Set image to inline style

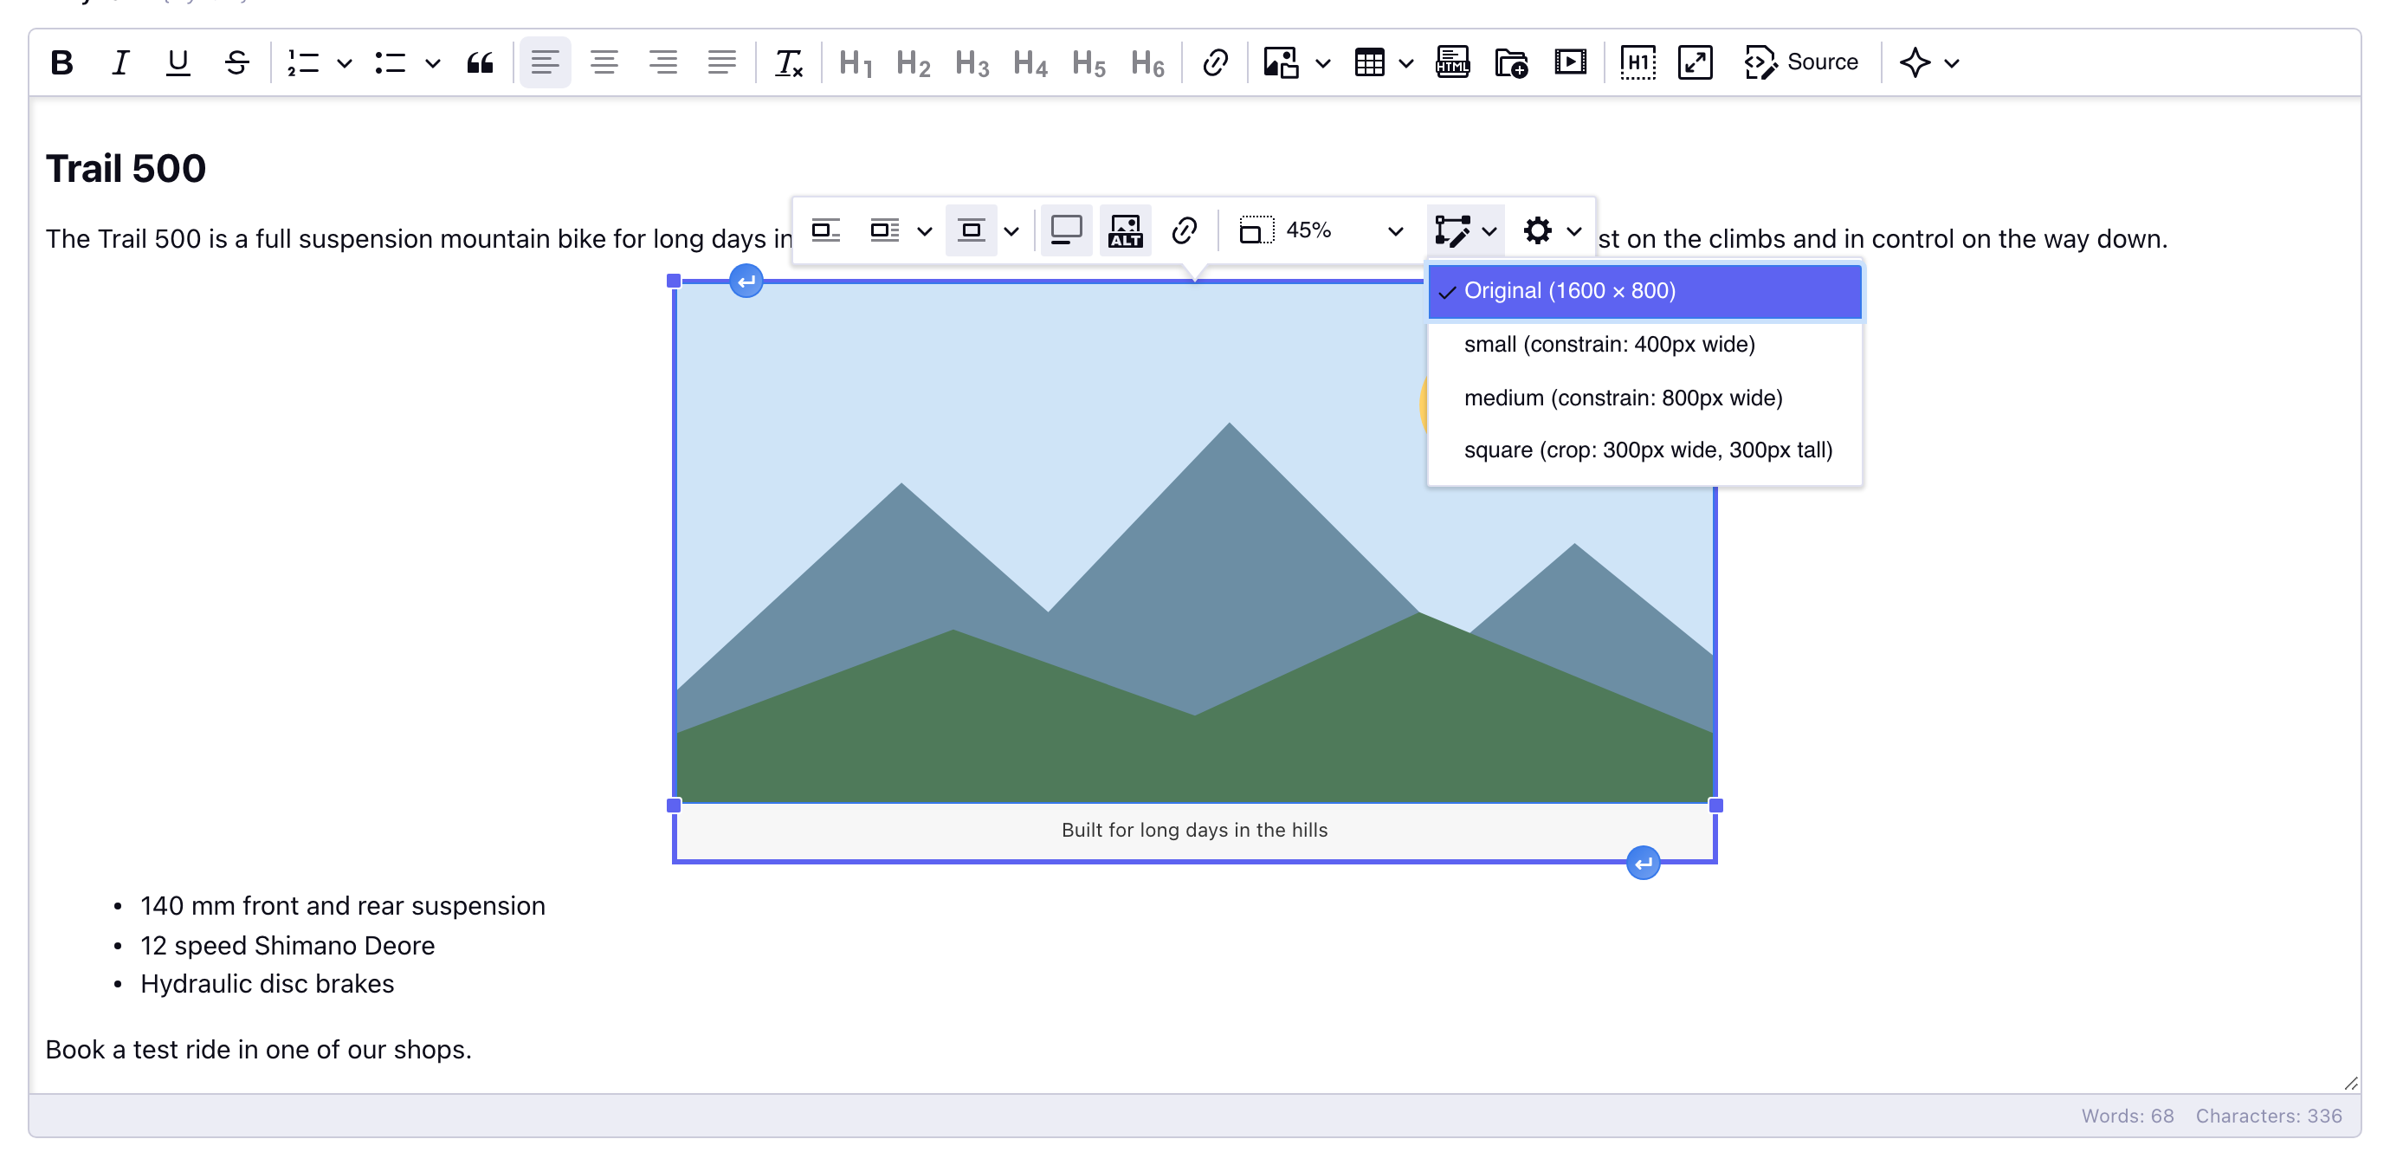tap(826, 230)
